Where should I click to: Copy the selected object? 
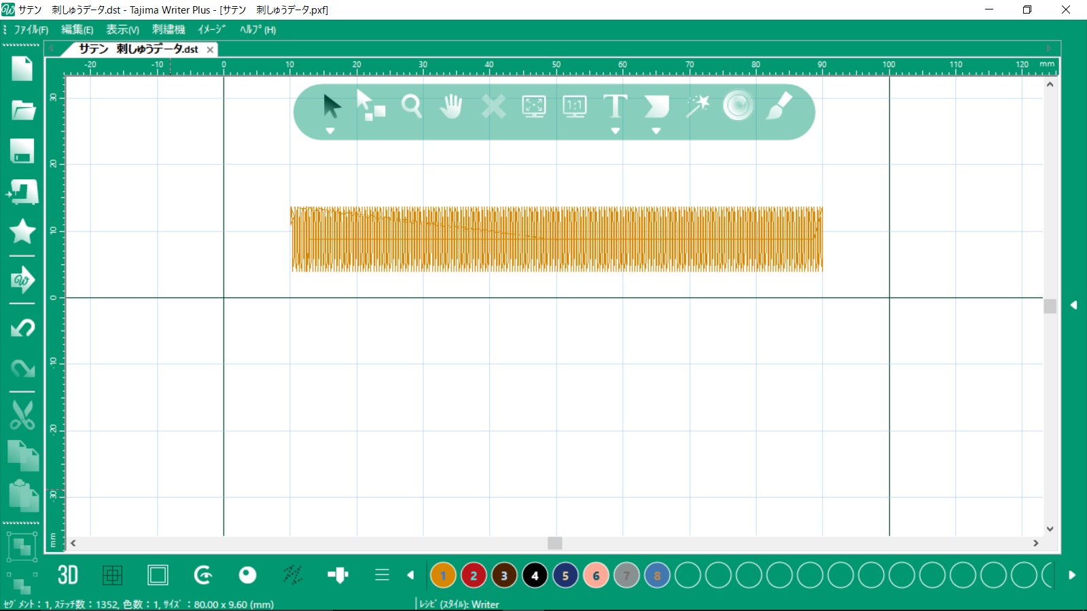(22, 456)
